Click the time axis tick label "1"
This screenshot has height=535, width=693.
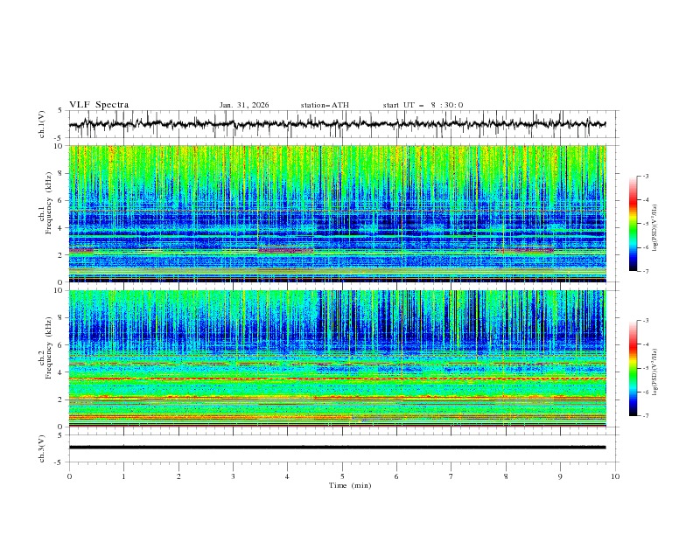pyautogui.click(x=123, y=476)
